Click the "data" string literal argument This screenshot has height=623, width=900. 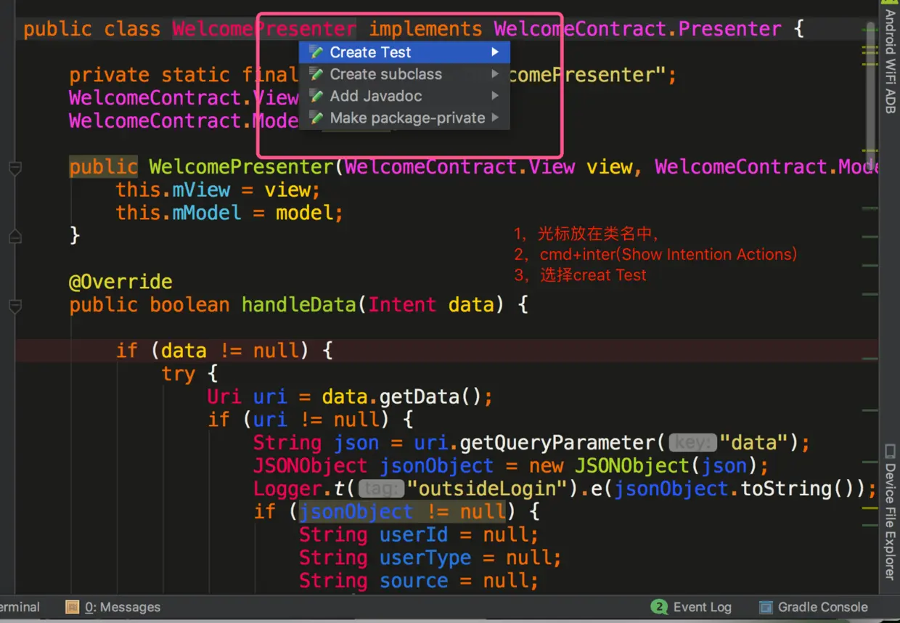[754, 443]
